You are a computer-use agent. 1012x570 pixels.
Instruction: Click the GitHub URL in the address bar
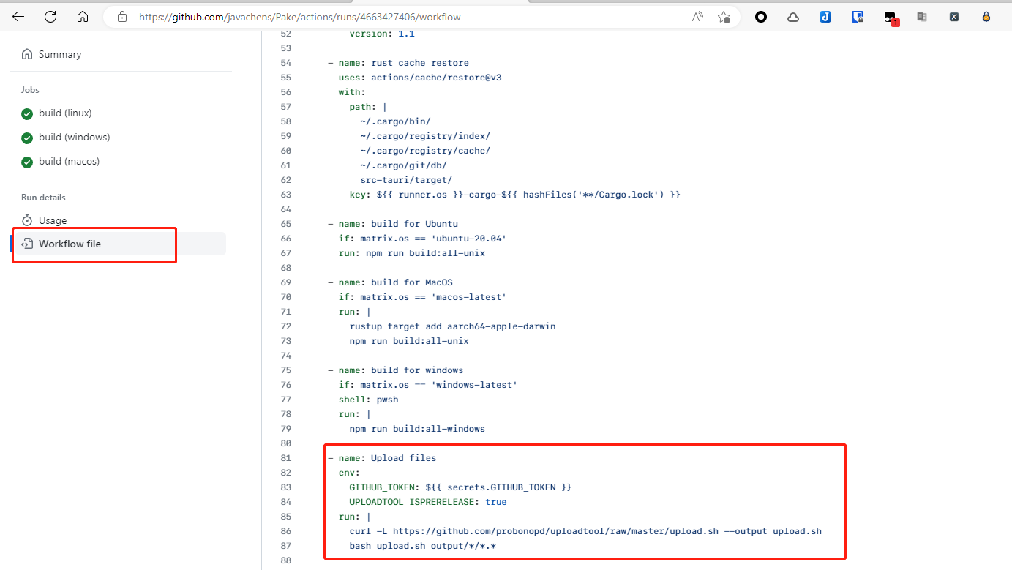point(300,17)
